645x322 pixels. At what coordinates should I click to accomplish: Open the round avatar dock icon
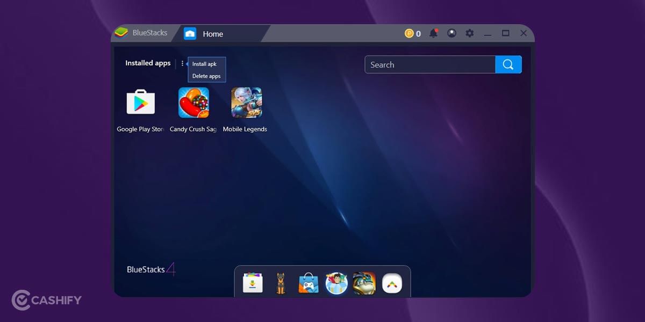pyautogui.click(x=336, y=283)
